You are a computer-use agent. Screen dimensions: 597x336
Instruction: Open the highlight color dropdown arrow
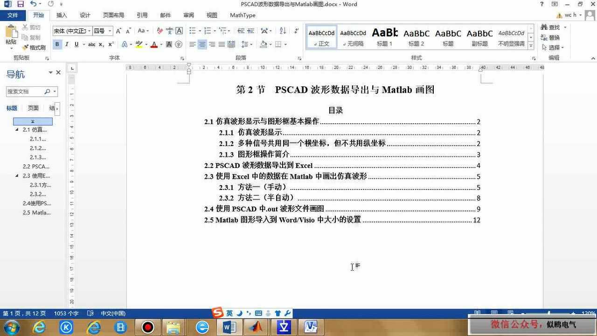146,45
